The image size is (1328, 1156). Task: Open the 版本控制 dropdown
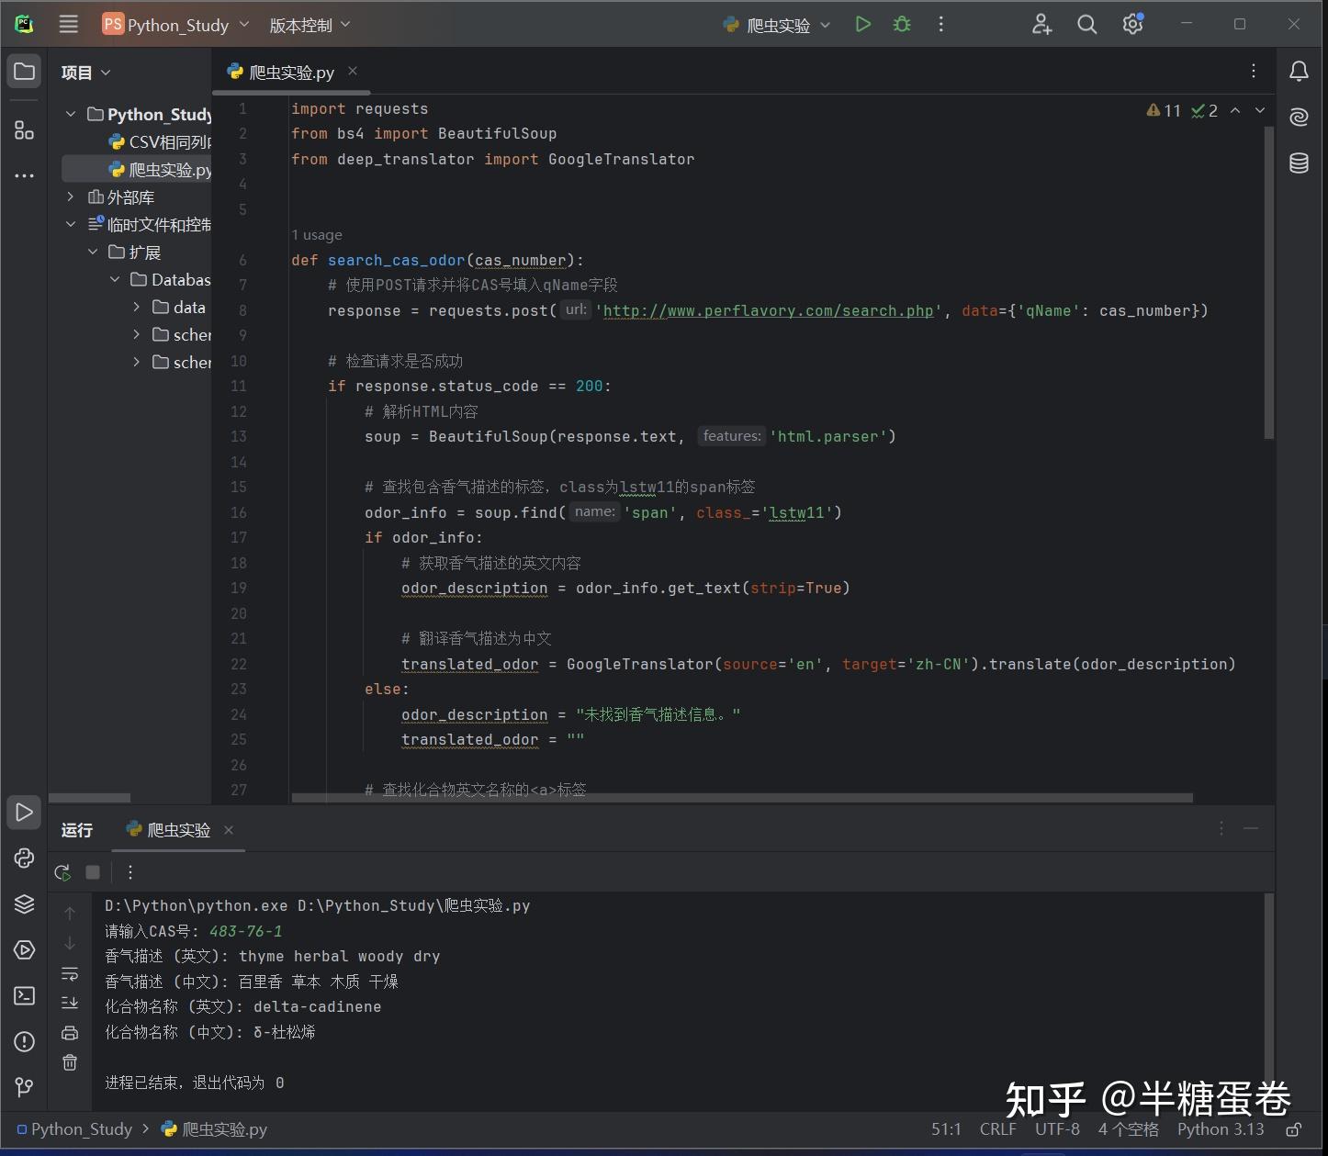pos(309,25)
